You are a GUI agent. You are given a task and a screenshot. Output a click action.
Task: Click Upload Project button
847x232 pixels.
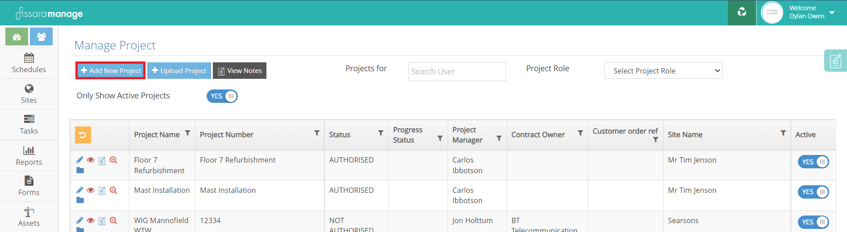[179, 70]
